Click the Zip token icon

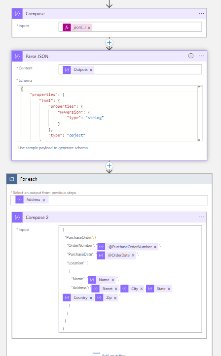99,297
